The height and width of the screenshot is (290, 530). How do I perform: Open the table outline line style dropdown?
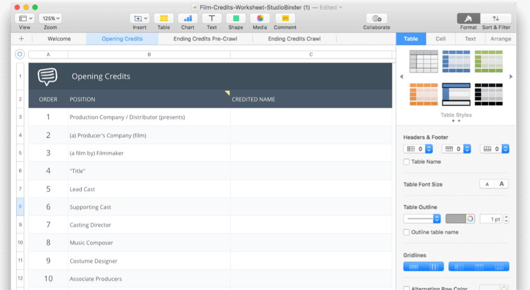pos(422,219)
